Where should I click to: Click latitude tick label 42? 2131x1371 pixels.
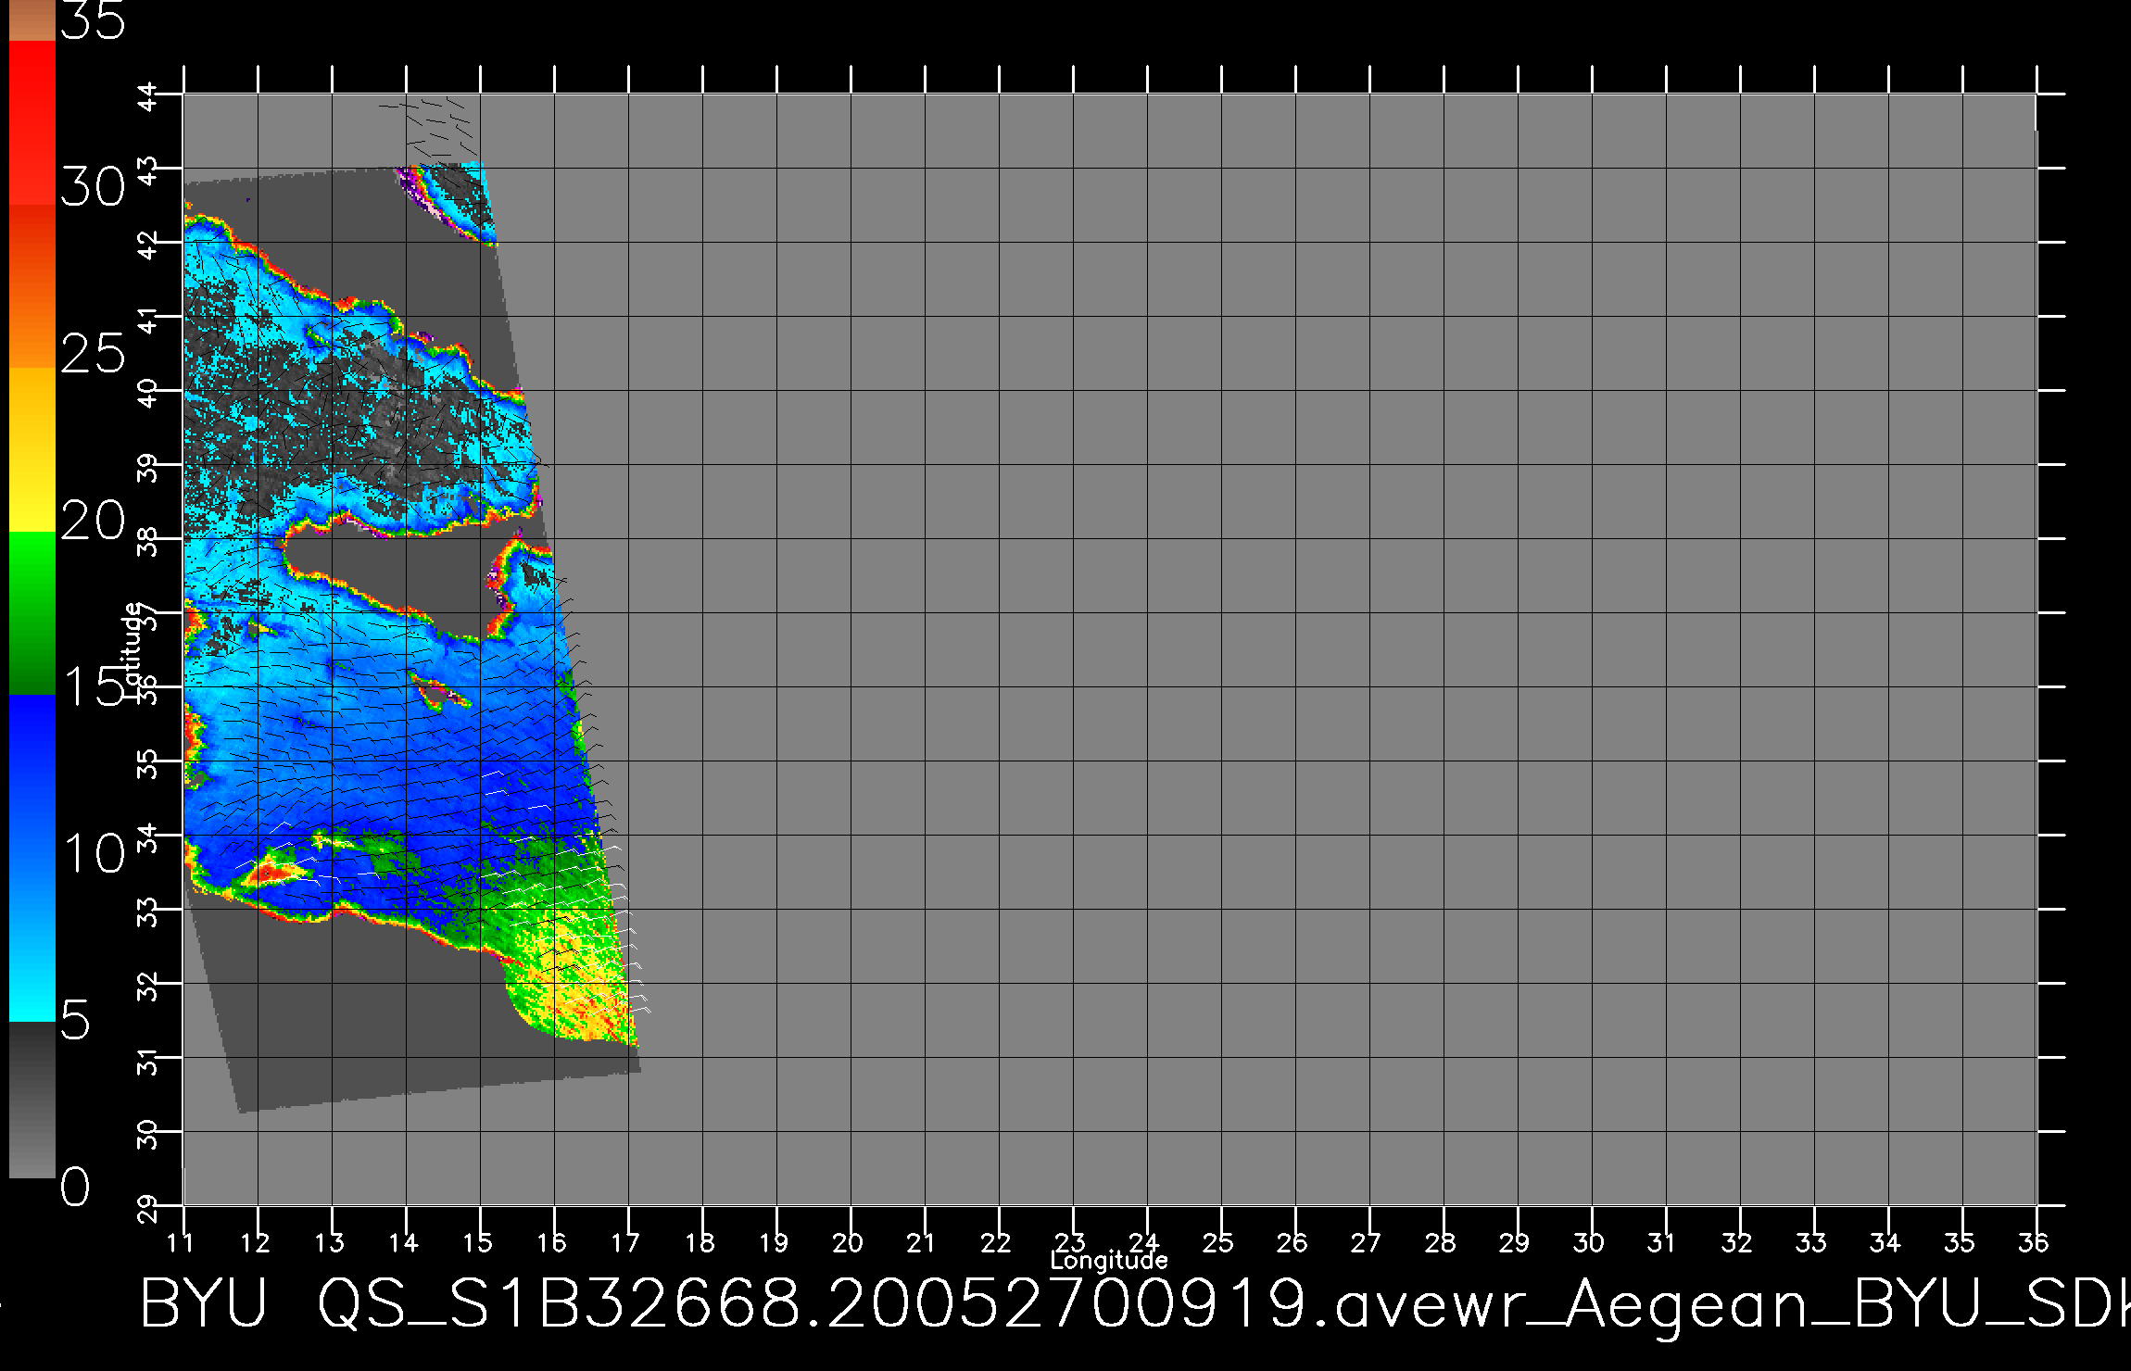pyautogui.click(x=148, y=245)
